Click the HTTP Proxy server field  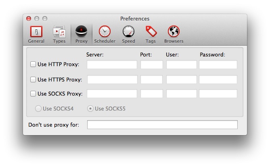112,65
